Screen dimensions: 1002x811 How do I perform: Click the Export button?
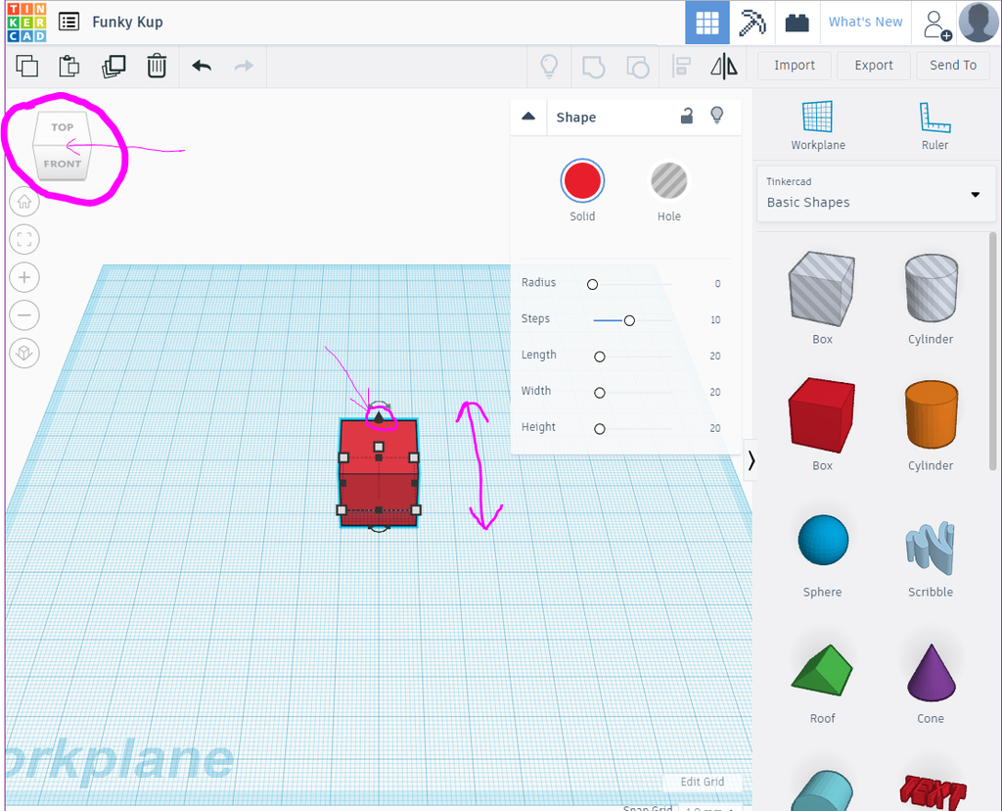(x=874, y=66)
